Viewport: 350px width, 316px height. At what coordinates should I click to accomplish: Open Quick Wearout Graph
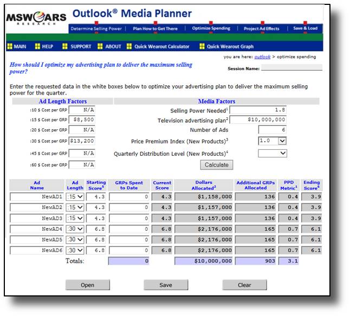pyautogui.click(x=230, y=47)
